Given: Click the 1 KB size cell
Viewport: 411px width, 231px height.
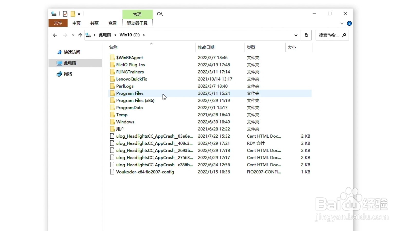Looking at the screenshot, I should (306, 172).
